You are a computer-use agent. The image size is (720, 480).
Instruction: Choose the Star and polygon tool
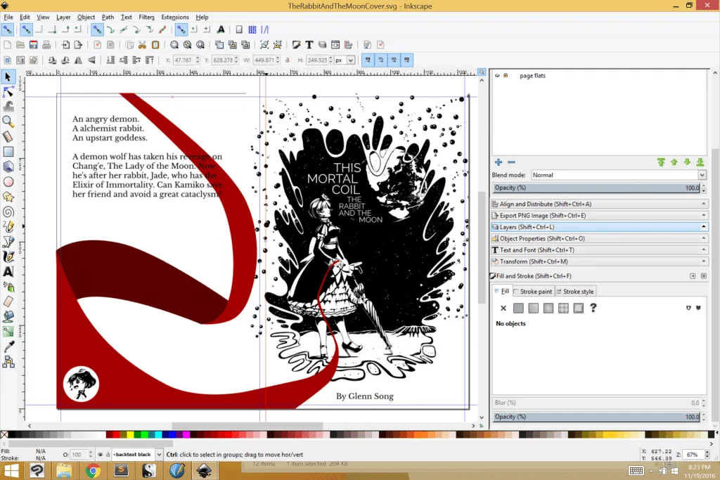coord(8,196)
